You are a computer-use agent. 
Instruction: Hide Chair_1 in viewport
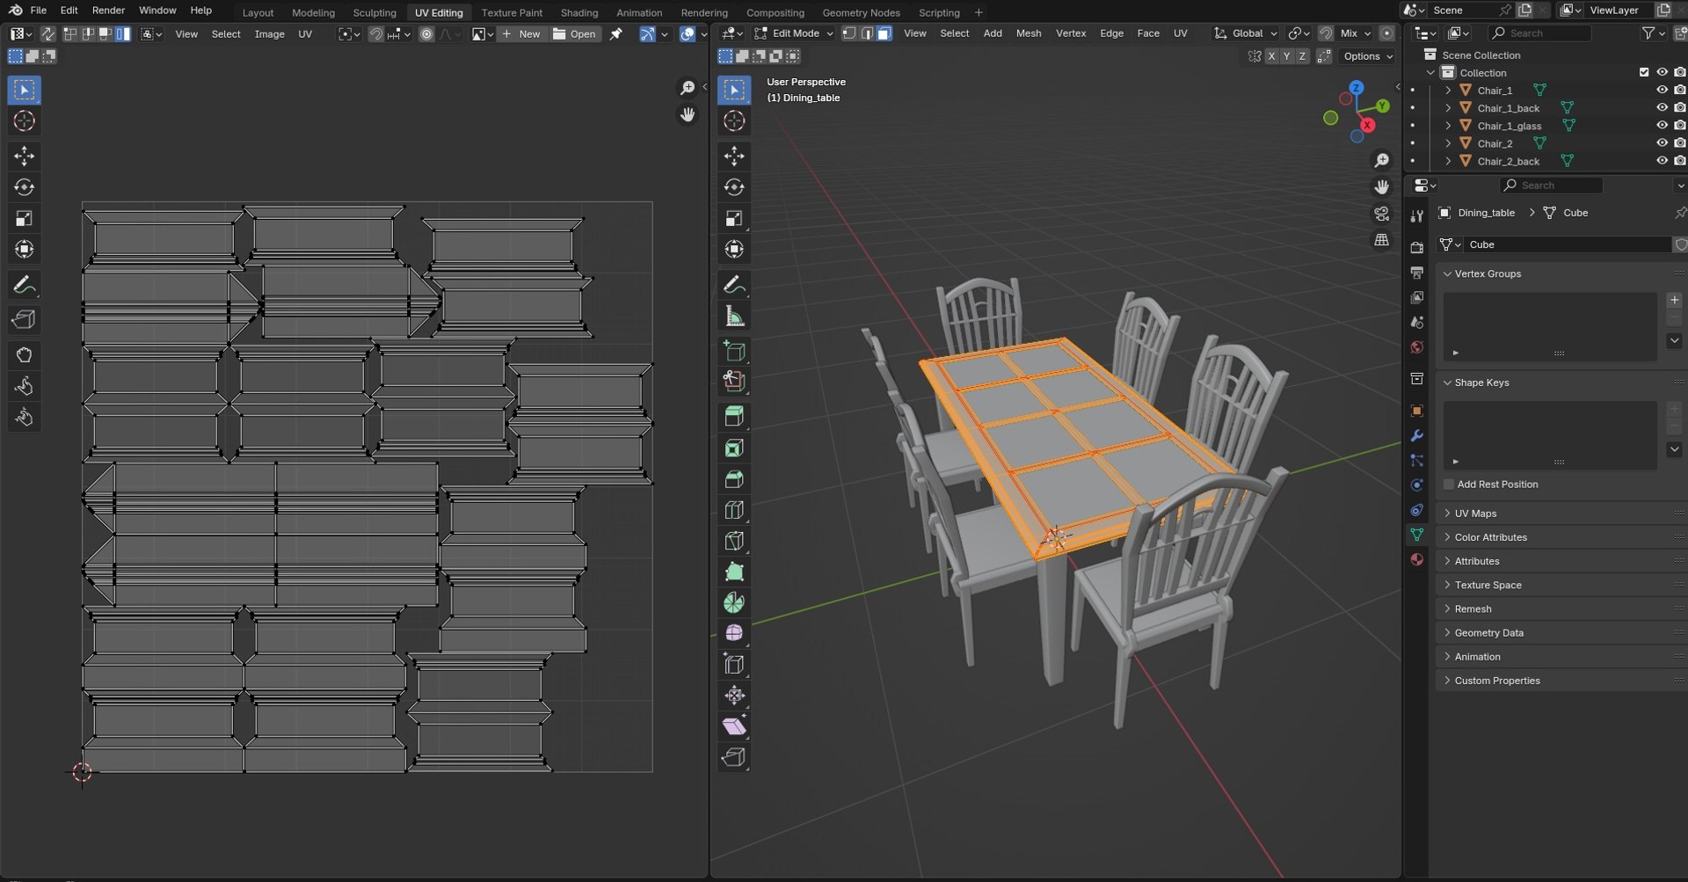(x=1662, y=90)
